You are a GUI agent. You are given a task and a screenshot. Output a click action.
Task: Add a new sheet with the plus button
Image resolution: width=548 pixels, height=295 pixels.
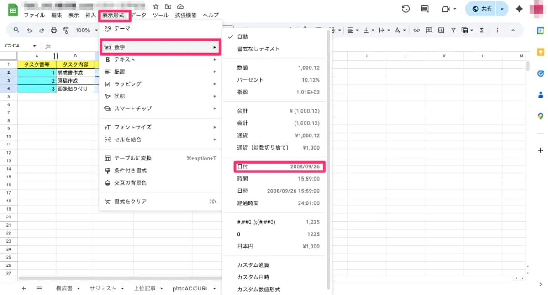click(x=23, y=288)
